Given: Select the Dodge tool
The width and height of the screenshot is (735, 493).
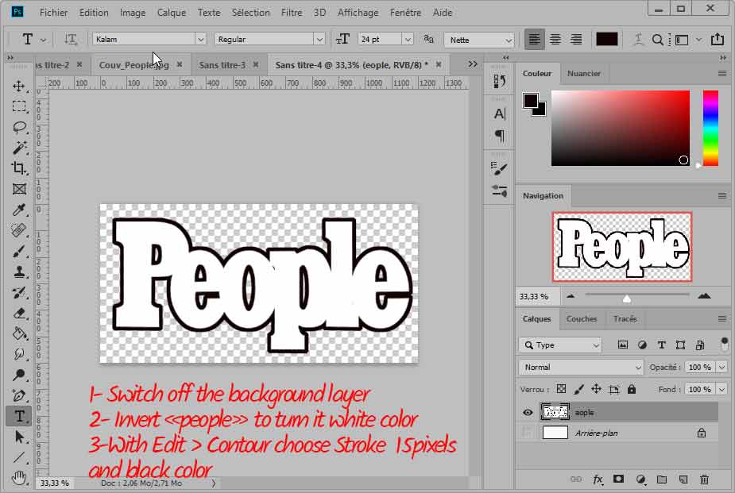Looking at the screenshot, I should [19, 375].
